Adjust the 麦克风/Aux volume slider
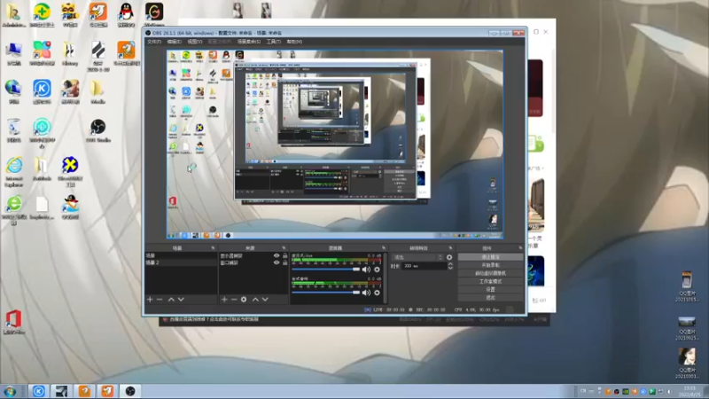Screen dimensions: 709x399 coord(325,270)
